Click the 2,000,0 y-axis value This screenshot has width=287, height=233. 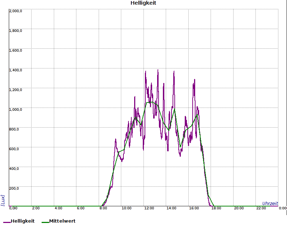pos(15,11)
